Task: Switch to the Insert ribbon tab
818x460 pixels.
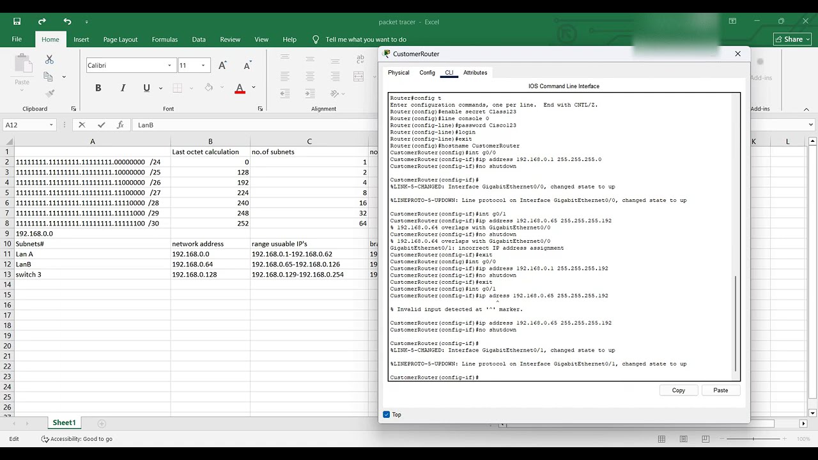Action: pos(81,40)
